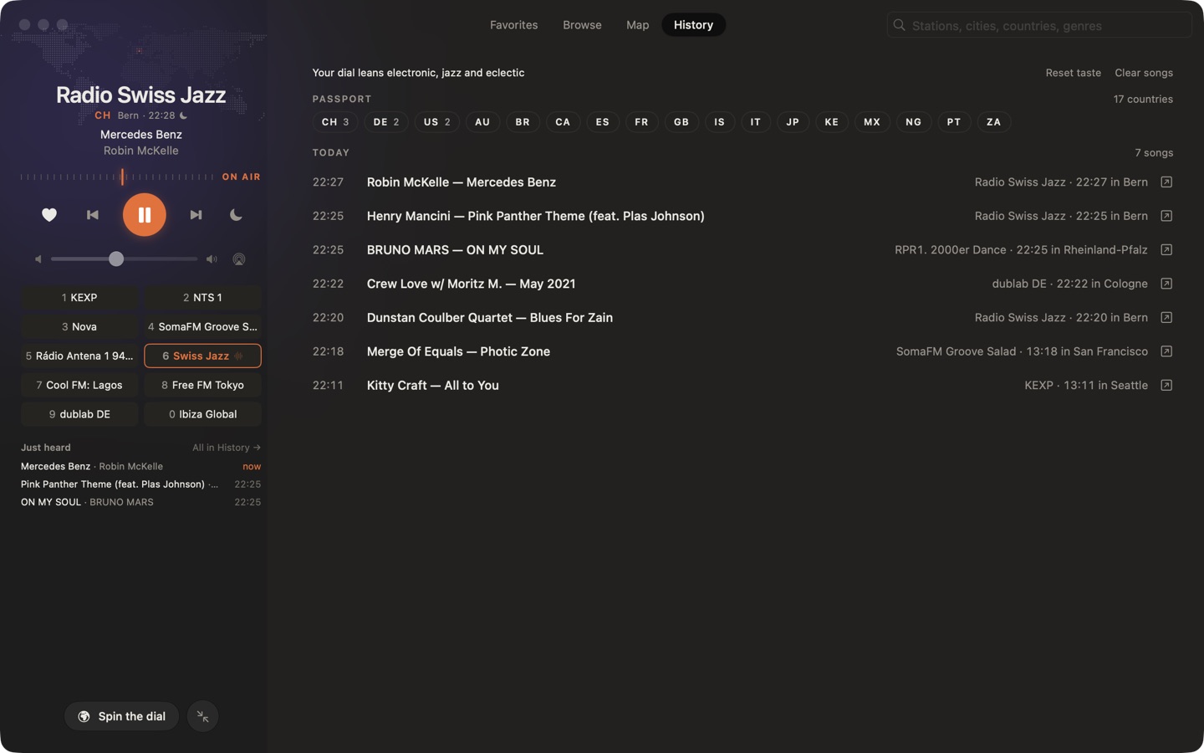Select the JP passport country chip
The height and width of the screenshot is (753, 1204).
793,122
